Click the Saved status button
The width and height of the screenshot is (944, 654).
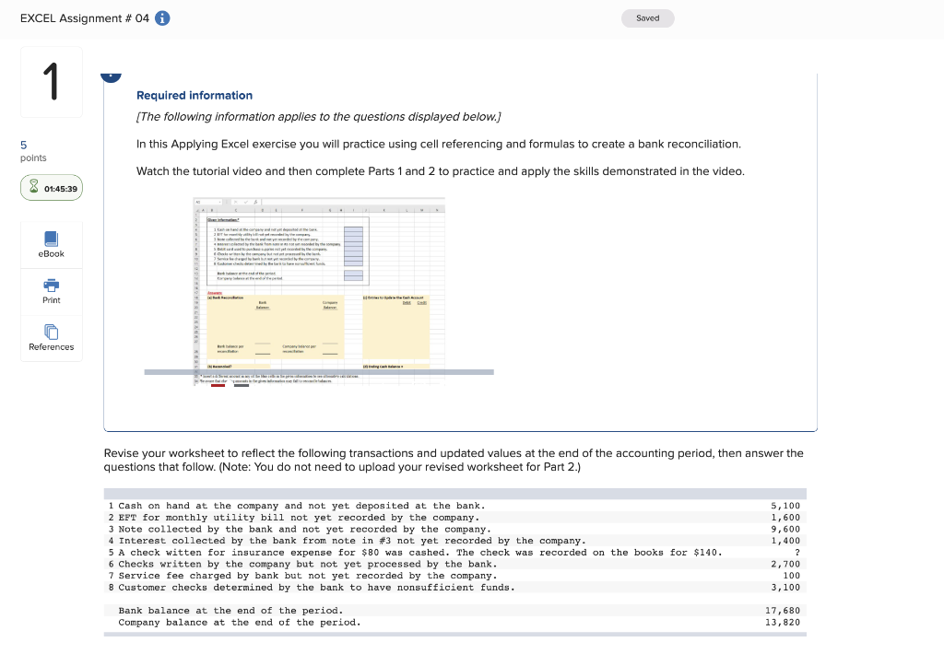point(648,18)
